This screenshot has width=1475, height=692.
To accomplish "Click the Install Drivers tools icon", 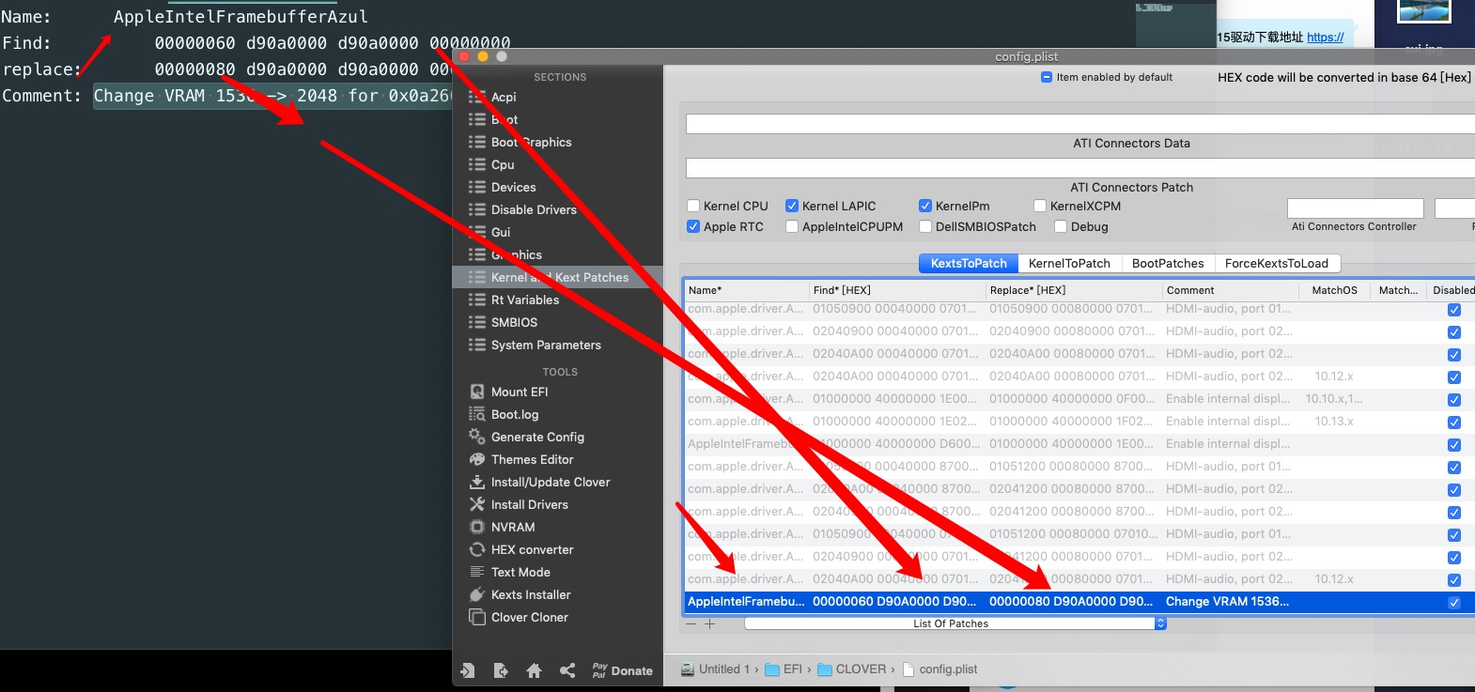I will coord(477,505).
